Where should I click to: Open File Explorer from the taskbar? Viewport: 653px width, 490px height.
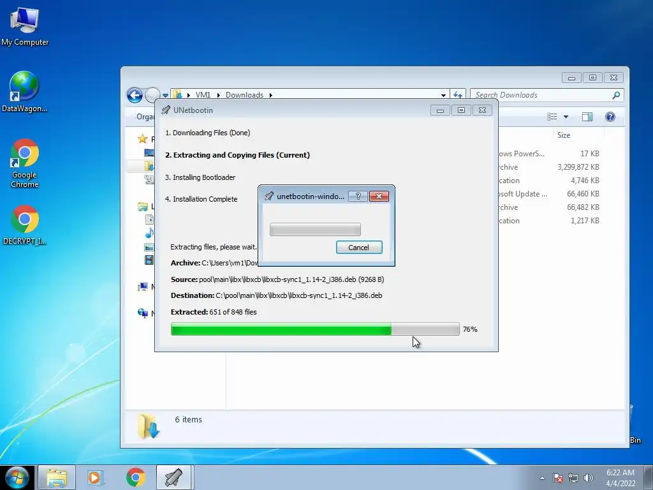(x=57, y=477)
